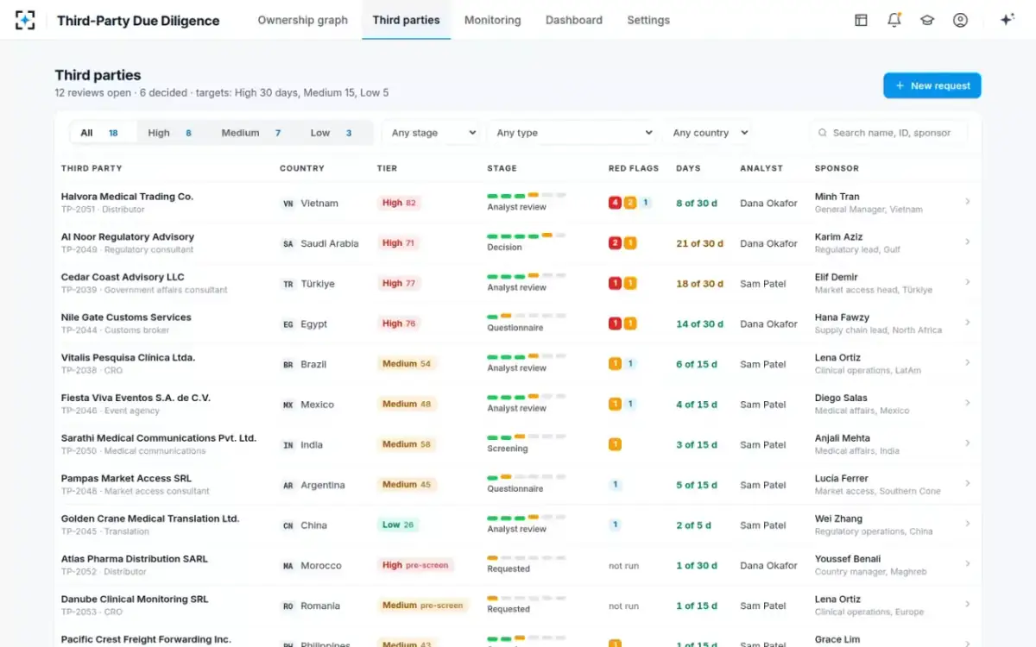Sort by the Days column header
This screenshot has height=647, width=1036.
[688, 168]
